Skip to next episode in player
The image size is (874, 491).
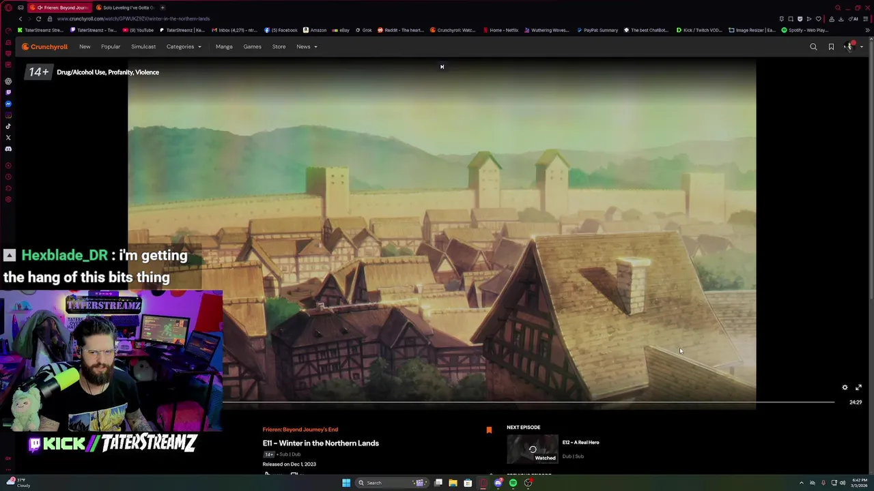[x=442, y=67]
